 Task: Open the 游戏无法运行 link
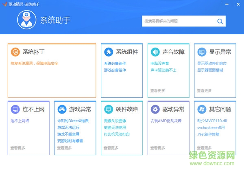point(68,127)
